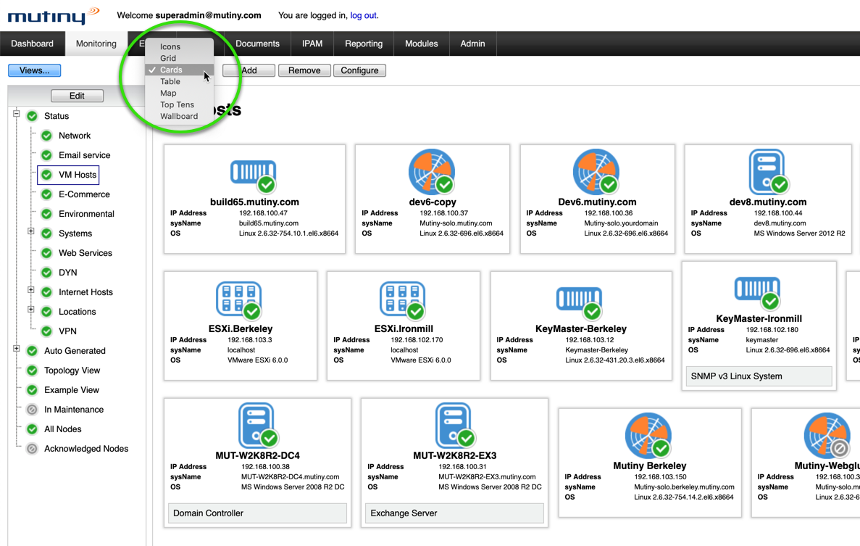
Task: Select Example View in the tree
Action: pos(72,390)
